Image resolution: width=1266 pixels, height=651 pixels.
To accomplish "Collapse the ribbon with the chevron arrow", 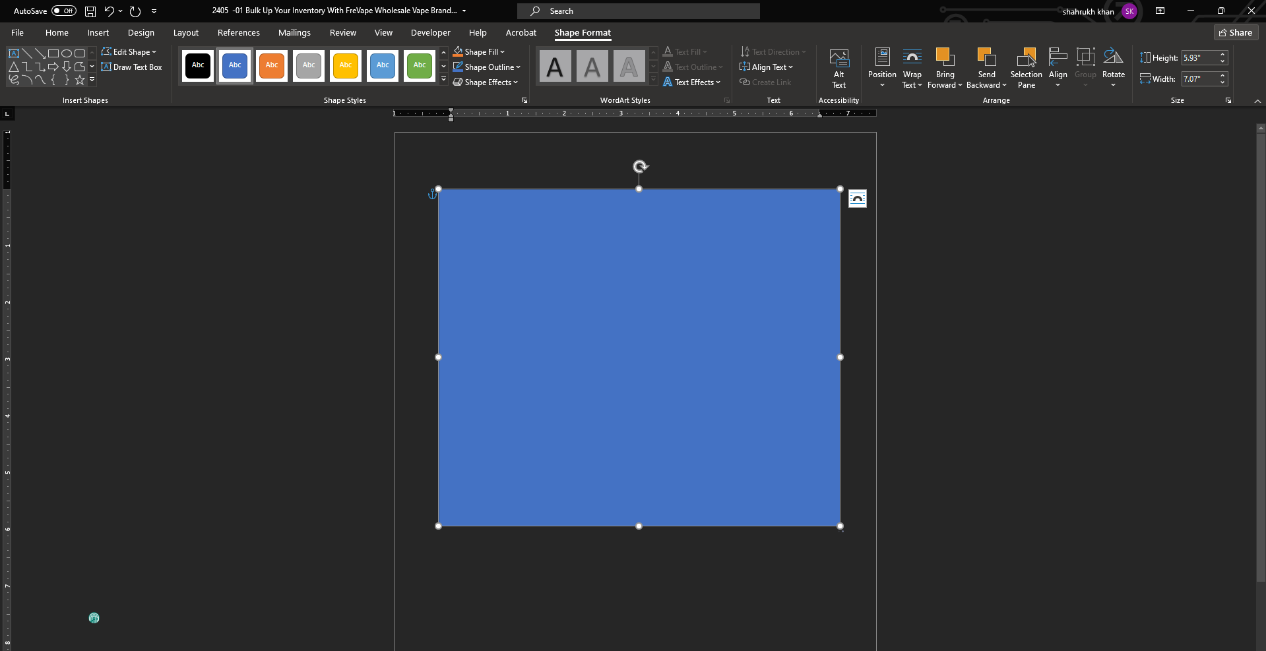I will (1257, 101).
